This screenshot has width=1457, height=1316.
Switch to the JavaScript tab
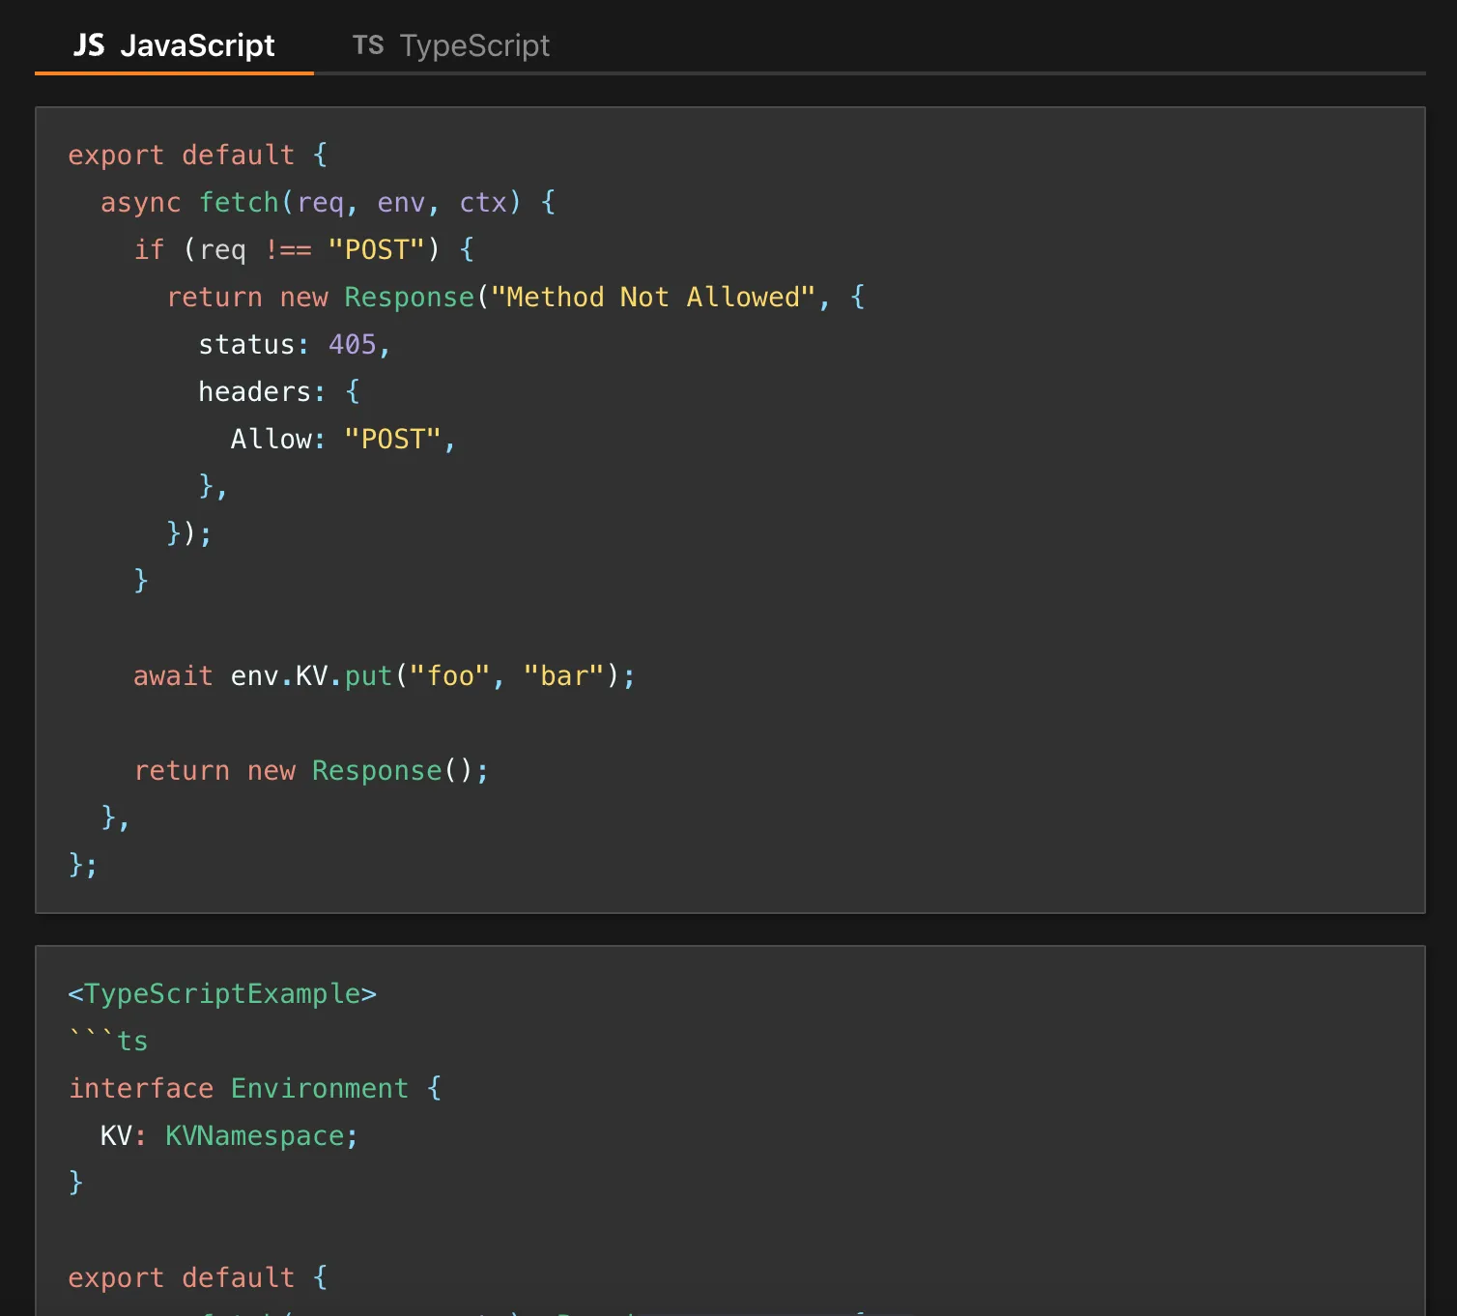(x=174, y=45)
